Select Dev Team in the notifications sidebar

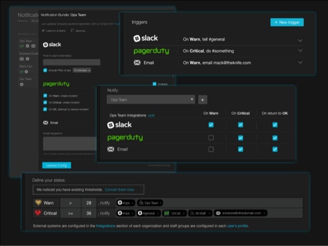pyautogui.click(x=26, y=79)
